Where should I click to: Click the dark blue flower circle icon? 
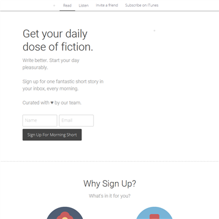click(x=65, y=213)
